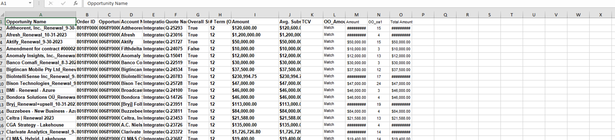Click the 'Order ID' header cell

[87, 21]
